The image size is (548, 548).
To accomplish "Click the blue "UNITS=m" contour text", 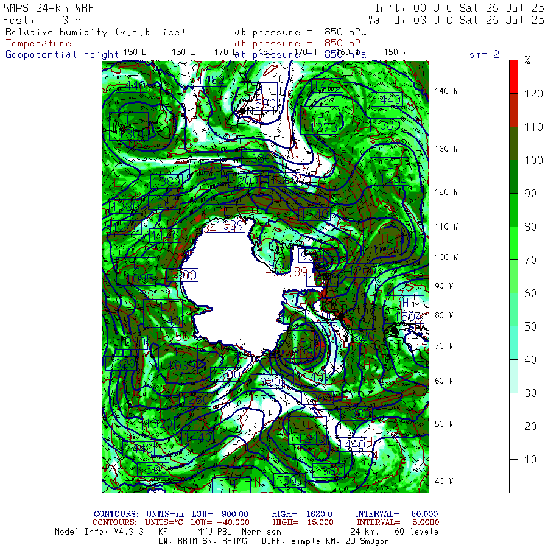I will [164, 514].
